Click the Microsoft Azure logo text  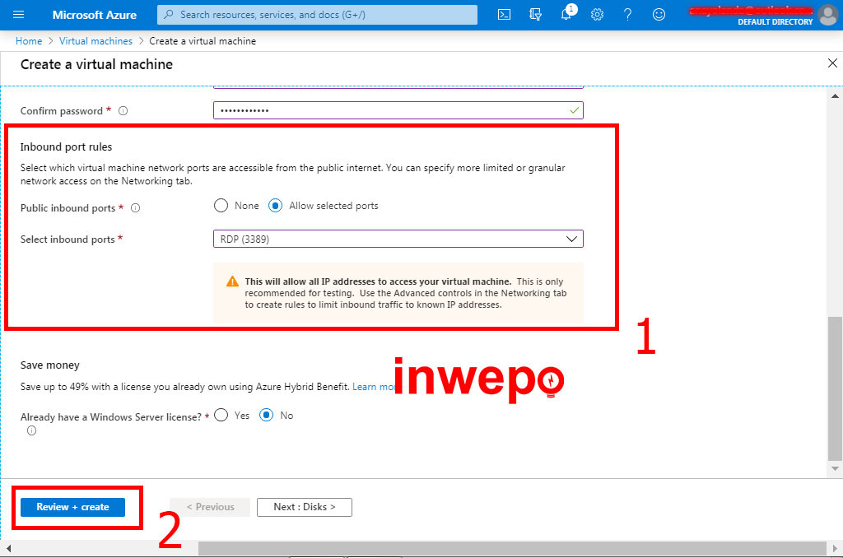[x=95, y=15]
